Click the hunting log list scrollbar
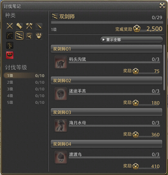The height and width of the screenshot is (175, 168). (x=164, y=67)
